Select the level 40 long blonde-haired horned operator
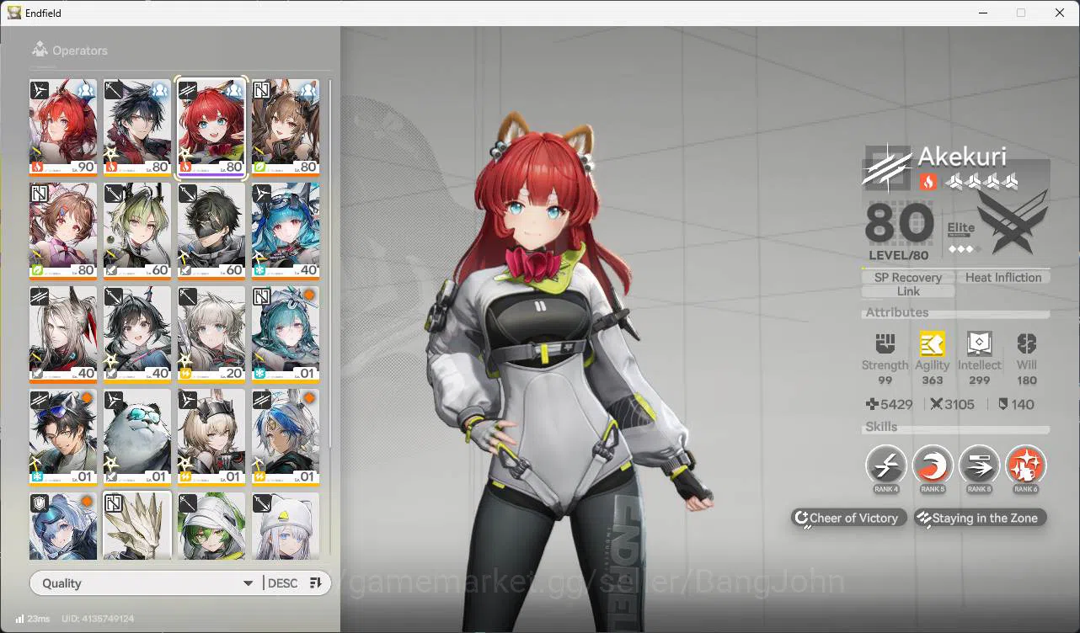Viewport: 1080px width, 633px height. [x=63, y=335]
